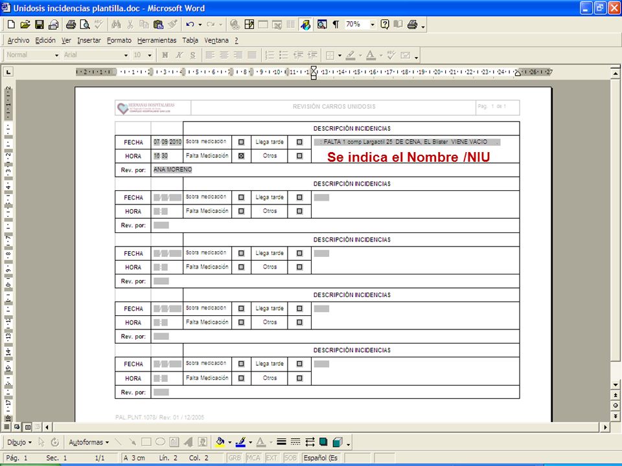Paste from clipboard using the toolbar icon
Image resolution: width=622 pixels, height=466 pixels.
click(158, 25)
